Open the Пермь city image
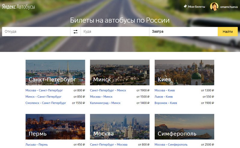The width and height of the screenshot is (240, 148). [55, 127]
